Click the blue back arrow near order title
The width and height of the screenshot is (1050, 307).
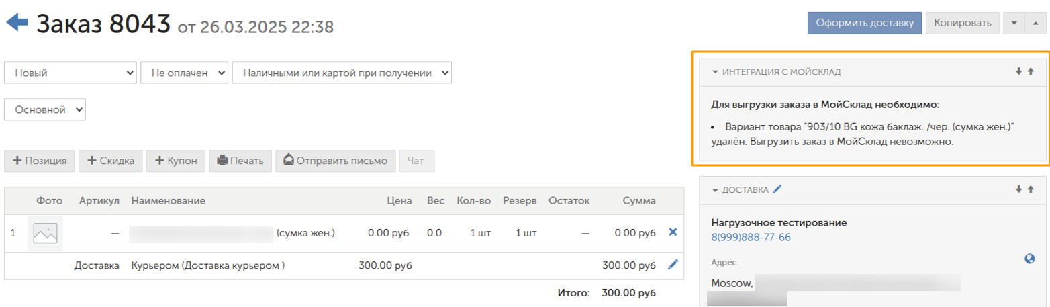coord(17,24)
